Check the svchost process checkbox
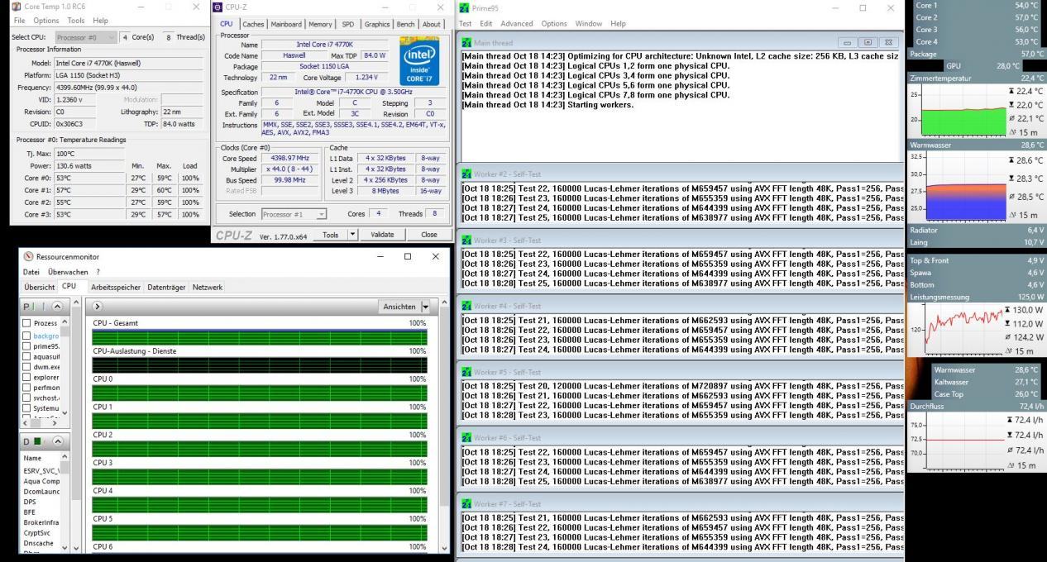The width and height of the screenshot is (1047, 562). tap(27, 398)
